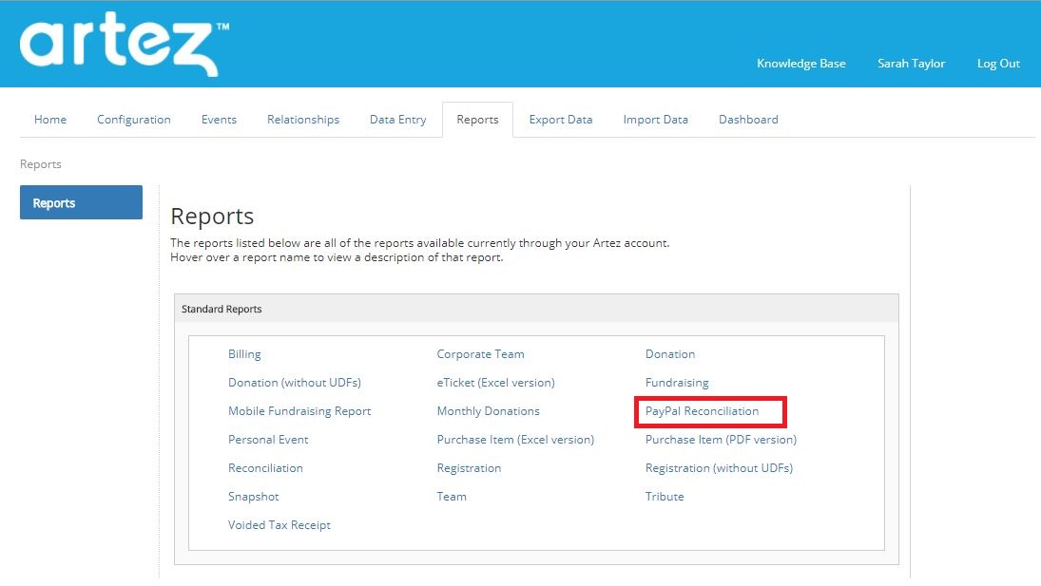
Task: Open the plain Reconciliation report
Action: (x=265, y=468)
